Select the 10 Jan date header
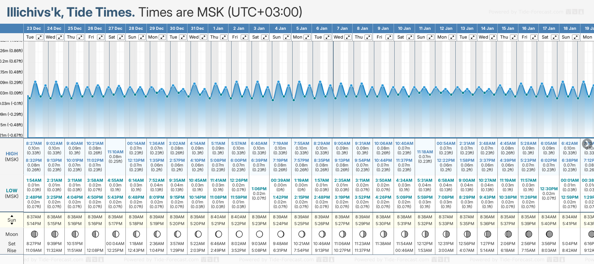 click(404, 28)
